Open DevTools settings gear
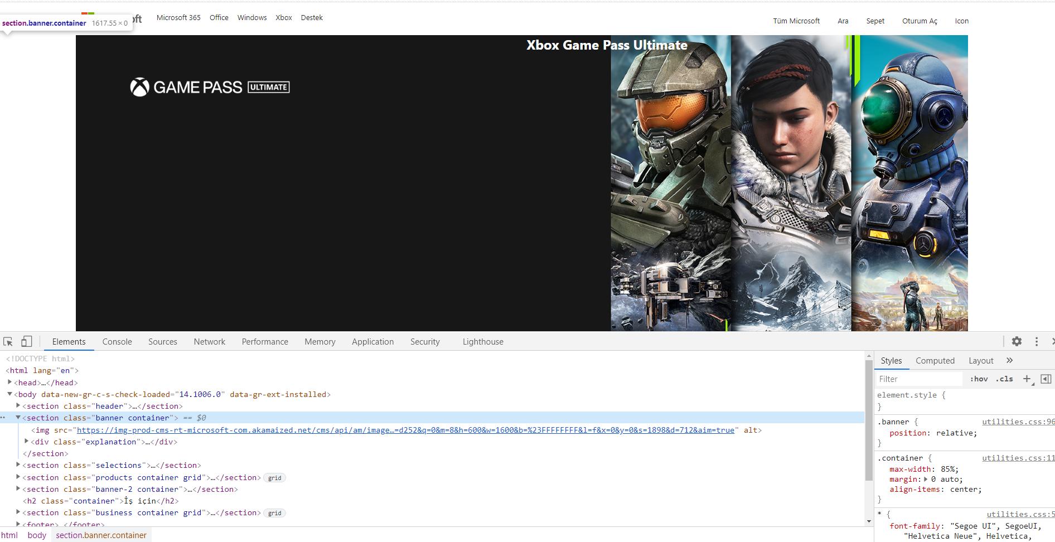1055x542 pixels. click(1017, 341)
